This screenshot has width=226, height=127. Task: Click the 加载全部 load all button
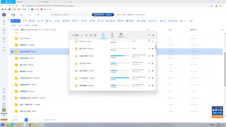15,120
